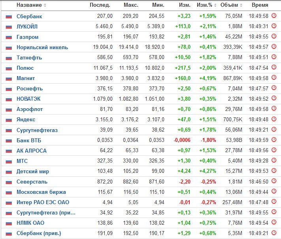This screenshot has height=239, width=281.
Task: Click the 257,48M volume for Интер РАО
Action: click(232, 203)
